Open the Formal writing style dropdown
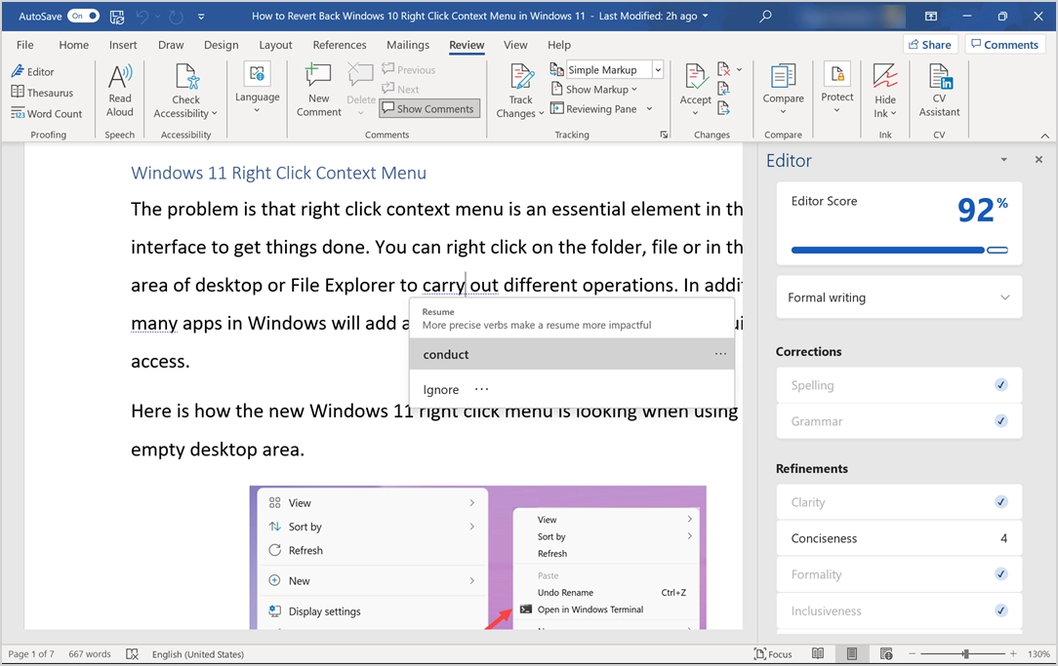The image size is (1058, 666). [x=898, y=297]
